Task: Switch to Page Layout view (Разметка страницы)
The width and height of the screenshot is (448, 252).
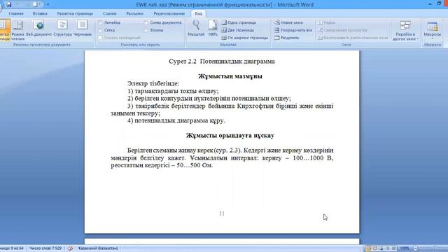Action: click(x=4, y=29)
